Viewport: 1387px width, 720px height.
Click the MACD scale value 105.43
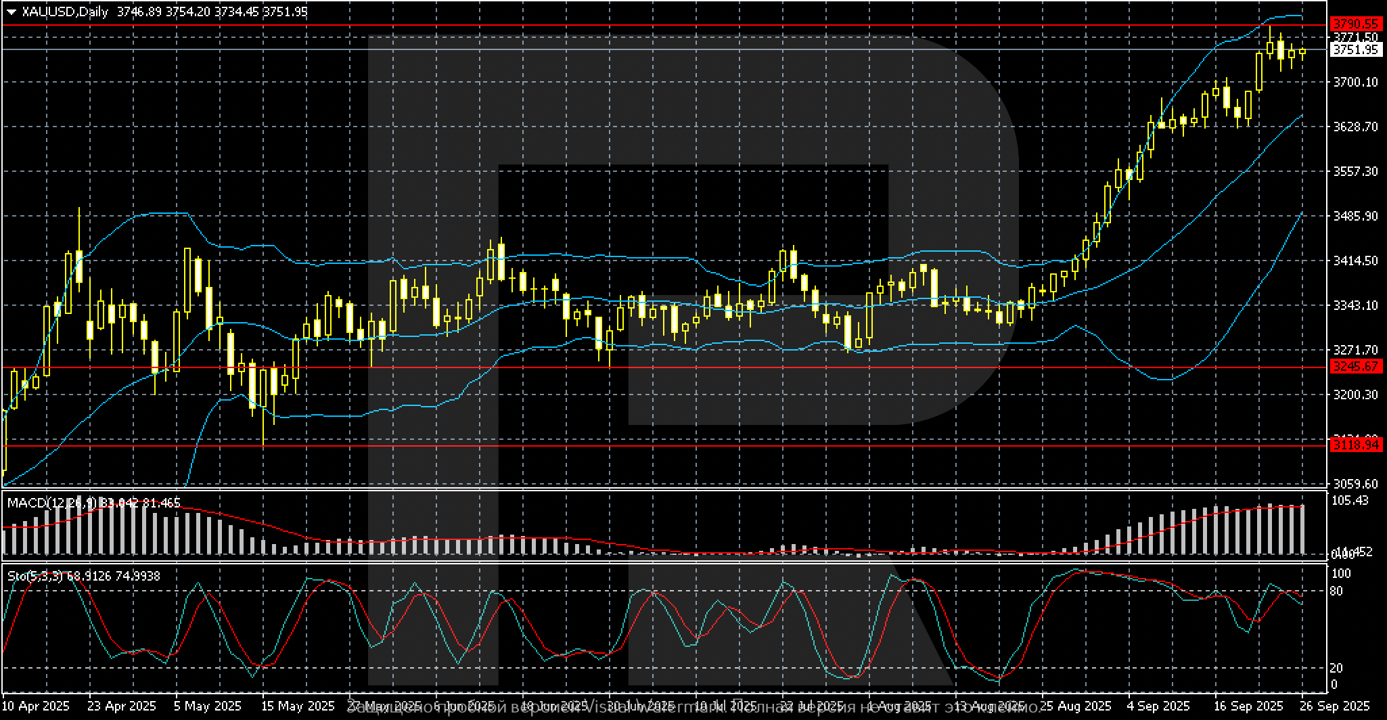point(1350,500)
